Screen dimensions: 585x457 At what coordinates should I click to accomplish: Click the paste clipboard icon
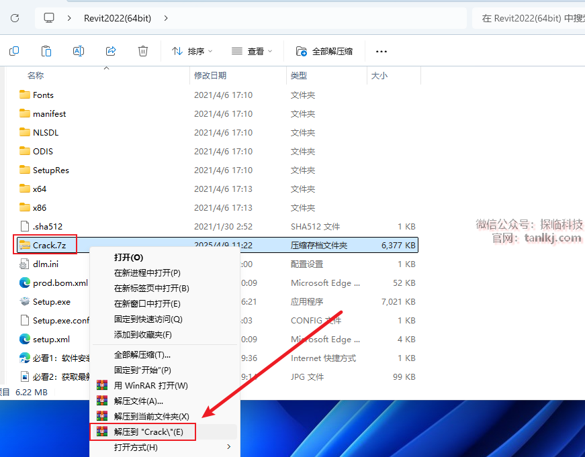pyautogui.click(x=46, y=51)
